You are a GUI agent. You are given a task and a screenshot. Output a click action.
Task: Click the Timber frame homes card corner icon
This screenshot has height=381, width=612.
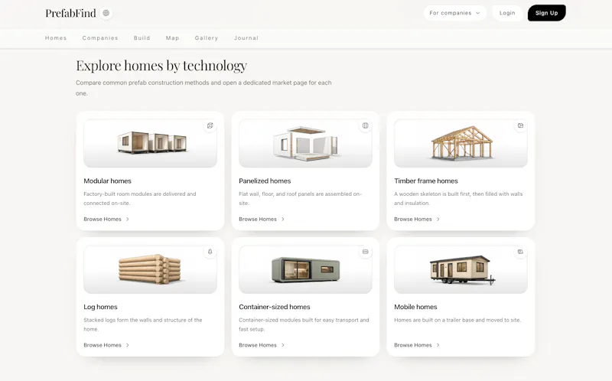520,125
